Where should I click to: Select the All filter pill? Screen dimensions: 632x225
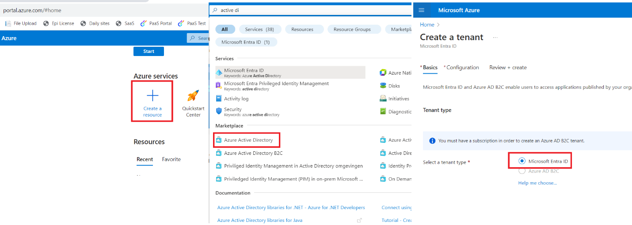(x=225, y=29)
